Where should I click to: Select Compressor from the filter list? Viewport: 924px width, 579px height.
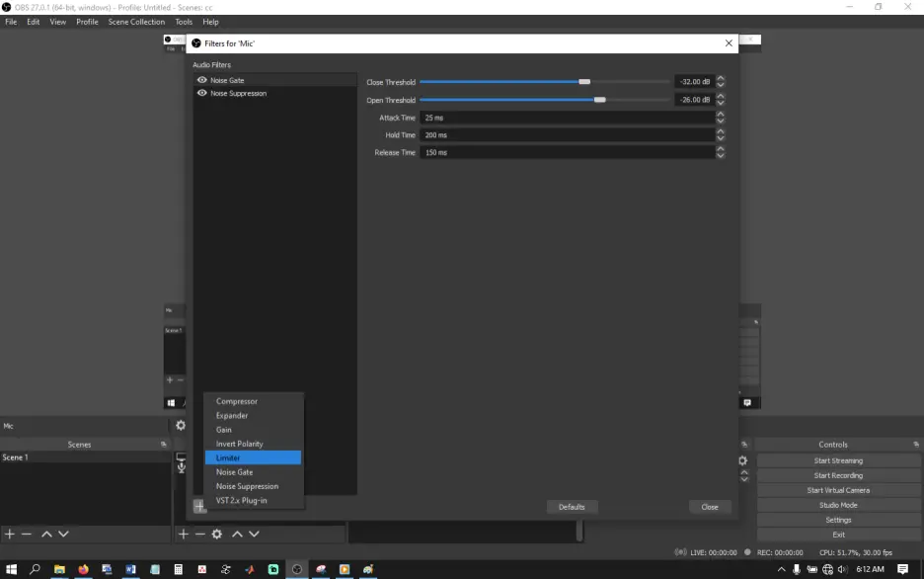pos(236,401)
